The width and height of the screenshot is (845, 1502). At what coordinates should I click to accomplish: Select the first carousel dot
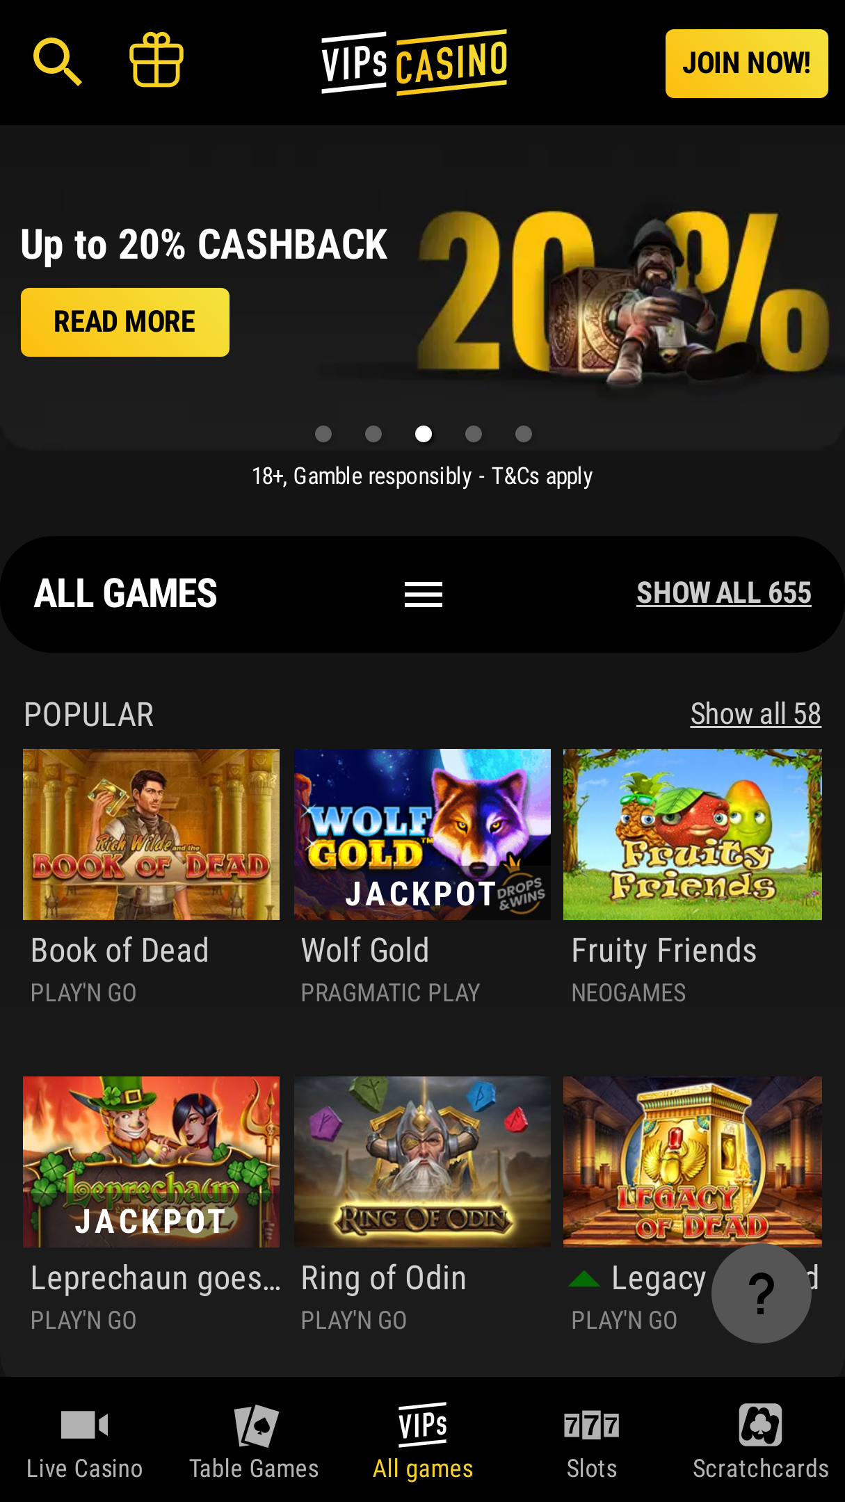click(x=323, y=434)
